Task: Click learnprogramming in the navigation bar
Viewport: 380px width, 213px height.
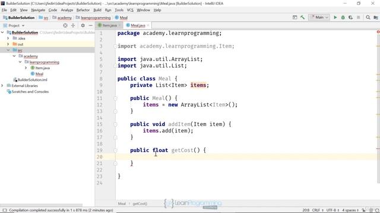Action: click(x=93, y=18)
